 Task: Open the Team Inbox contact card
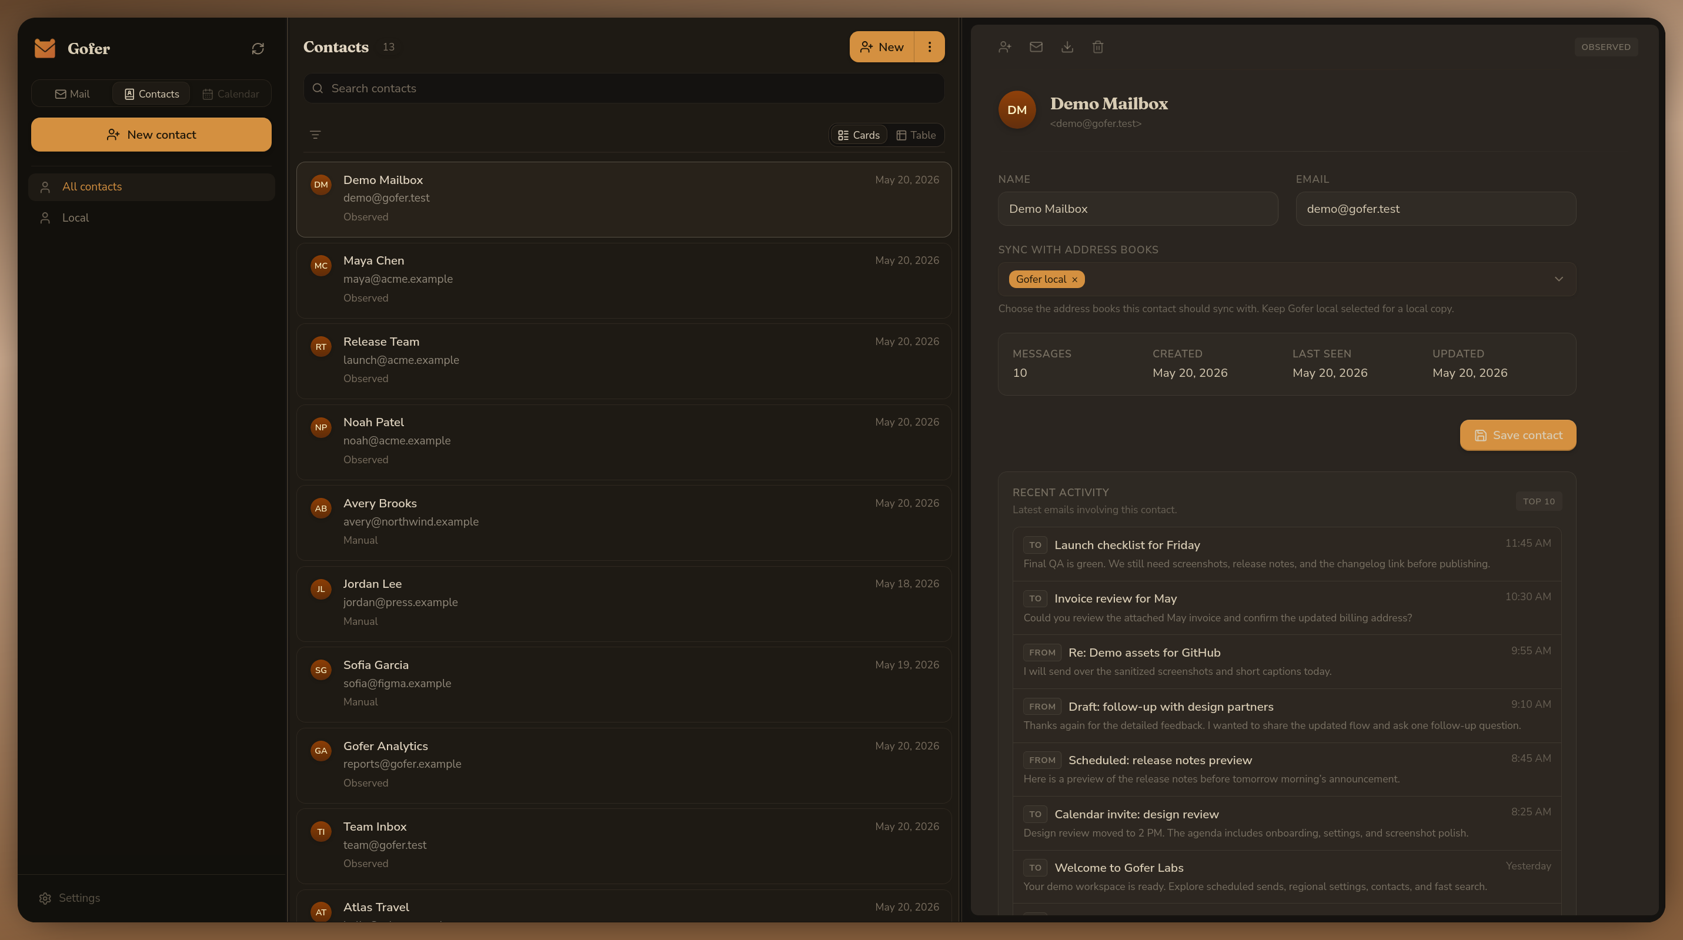click(623, 846)
